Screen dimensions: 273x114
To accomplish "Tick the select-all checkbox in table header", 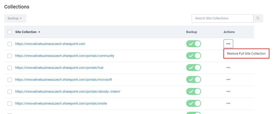I will 10,32.
